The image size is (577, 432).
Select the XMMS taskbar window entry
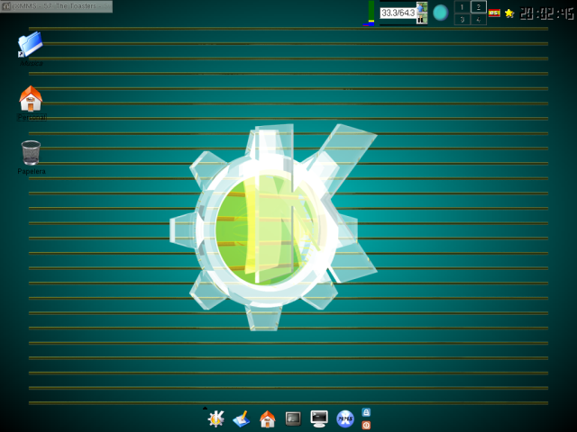56,6
